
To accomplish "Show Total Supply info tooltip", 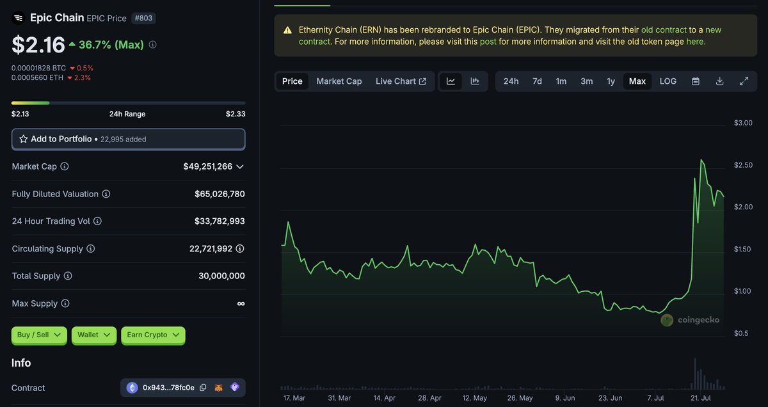I will pos(68,276).
